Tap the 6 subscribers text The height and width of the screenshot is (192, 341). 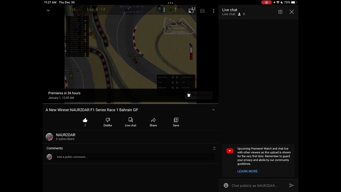65,139
